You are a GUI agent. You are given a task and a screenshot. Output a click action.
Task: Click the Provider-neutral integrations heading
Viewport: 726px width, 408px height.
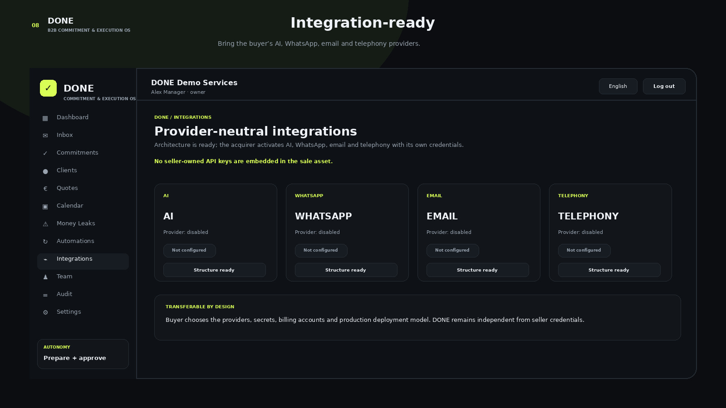[x=255, y=131]
